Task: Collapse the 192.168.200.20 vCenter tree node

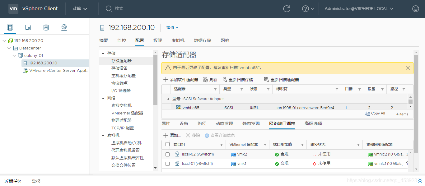Action: (x=4, y=41)
